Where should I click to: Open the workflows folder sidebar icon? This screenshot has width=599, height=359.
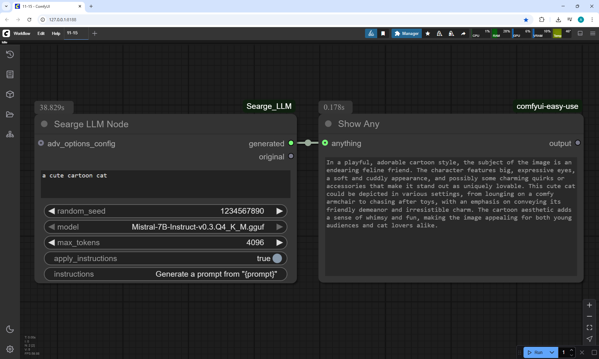pos(10,114)
